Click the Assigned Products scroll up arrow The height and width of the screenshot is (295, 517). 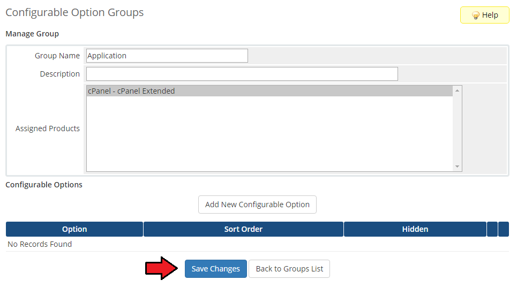coord(457,90)
